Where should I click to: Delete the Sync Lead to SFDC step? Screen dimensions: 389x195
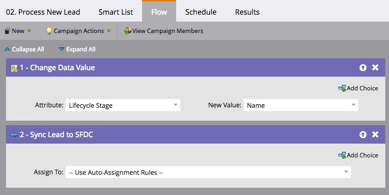pos(375,135)
